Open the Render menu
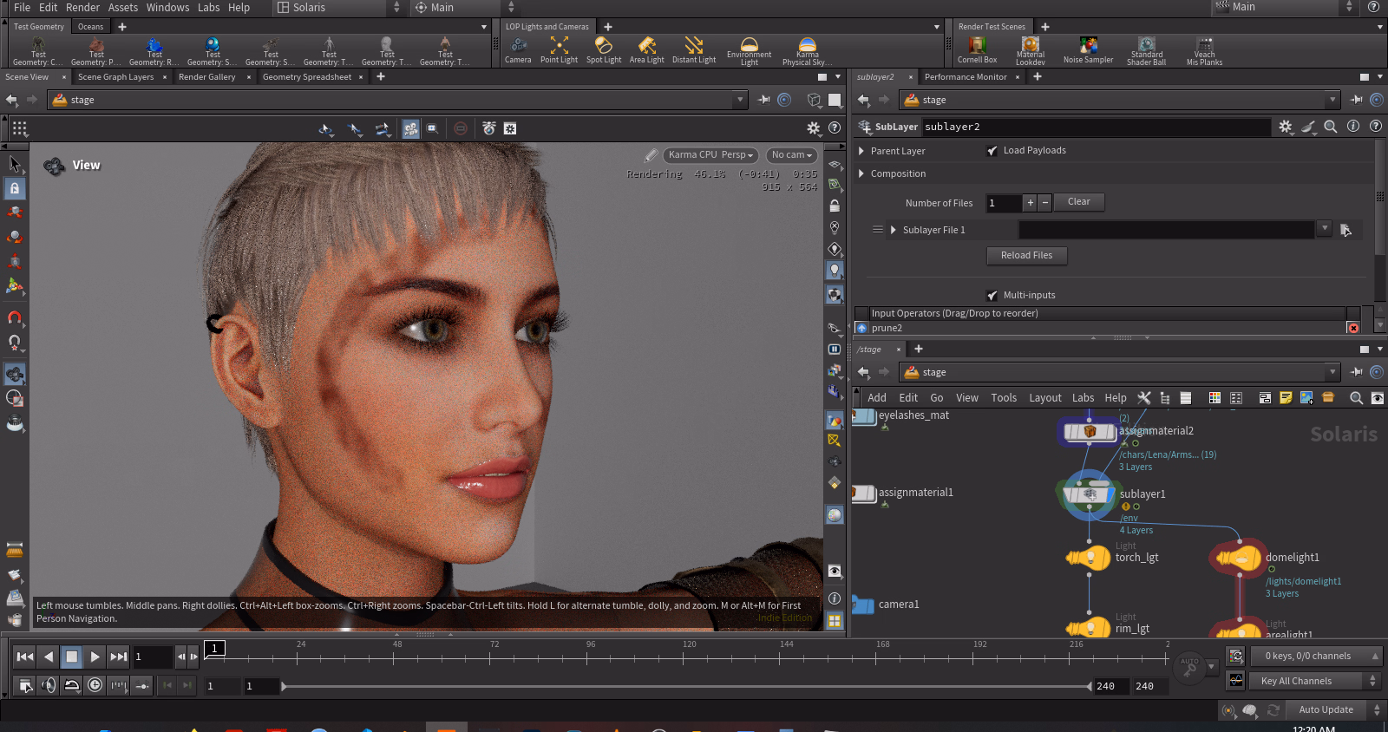The width and height of the screenshot is (1388, 732). [x=82, y=8]
